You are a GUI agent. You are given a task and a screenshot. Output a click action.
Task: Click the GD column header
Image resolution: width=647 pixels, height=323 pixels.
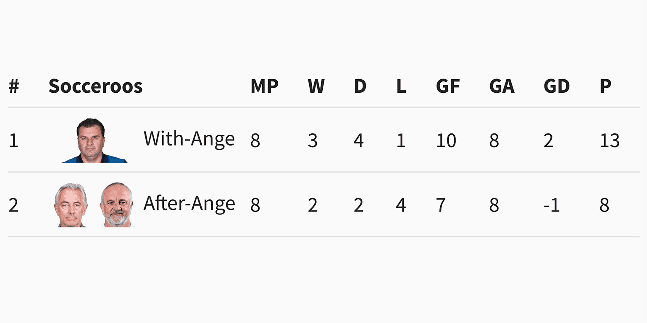pyautogui.click(x=556, y=86)
